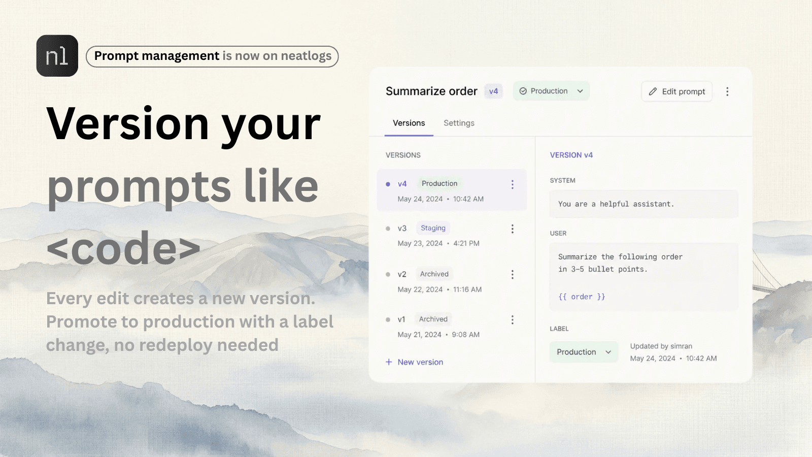The image size is (812, 457).
Task: Click the neatlogs 'nl' logo icon
Action: coord(57,56)
